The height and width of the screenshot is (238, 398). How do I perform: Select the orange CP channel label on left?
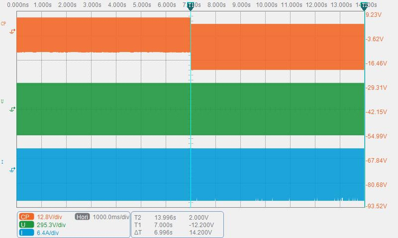[x=3, y=24]
